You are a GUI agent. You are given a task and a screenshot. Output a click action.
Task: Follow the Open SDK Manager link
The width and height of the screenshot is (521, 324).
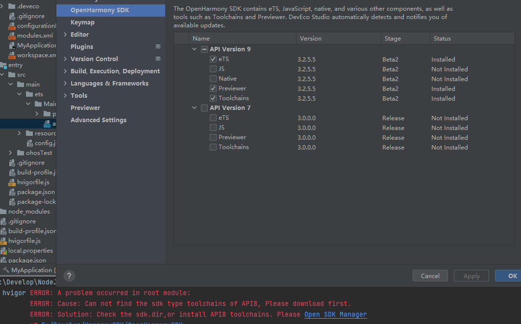(336, 314)
